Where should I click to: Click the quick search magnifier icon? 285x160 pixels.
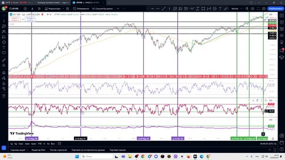[247, 8]
